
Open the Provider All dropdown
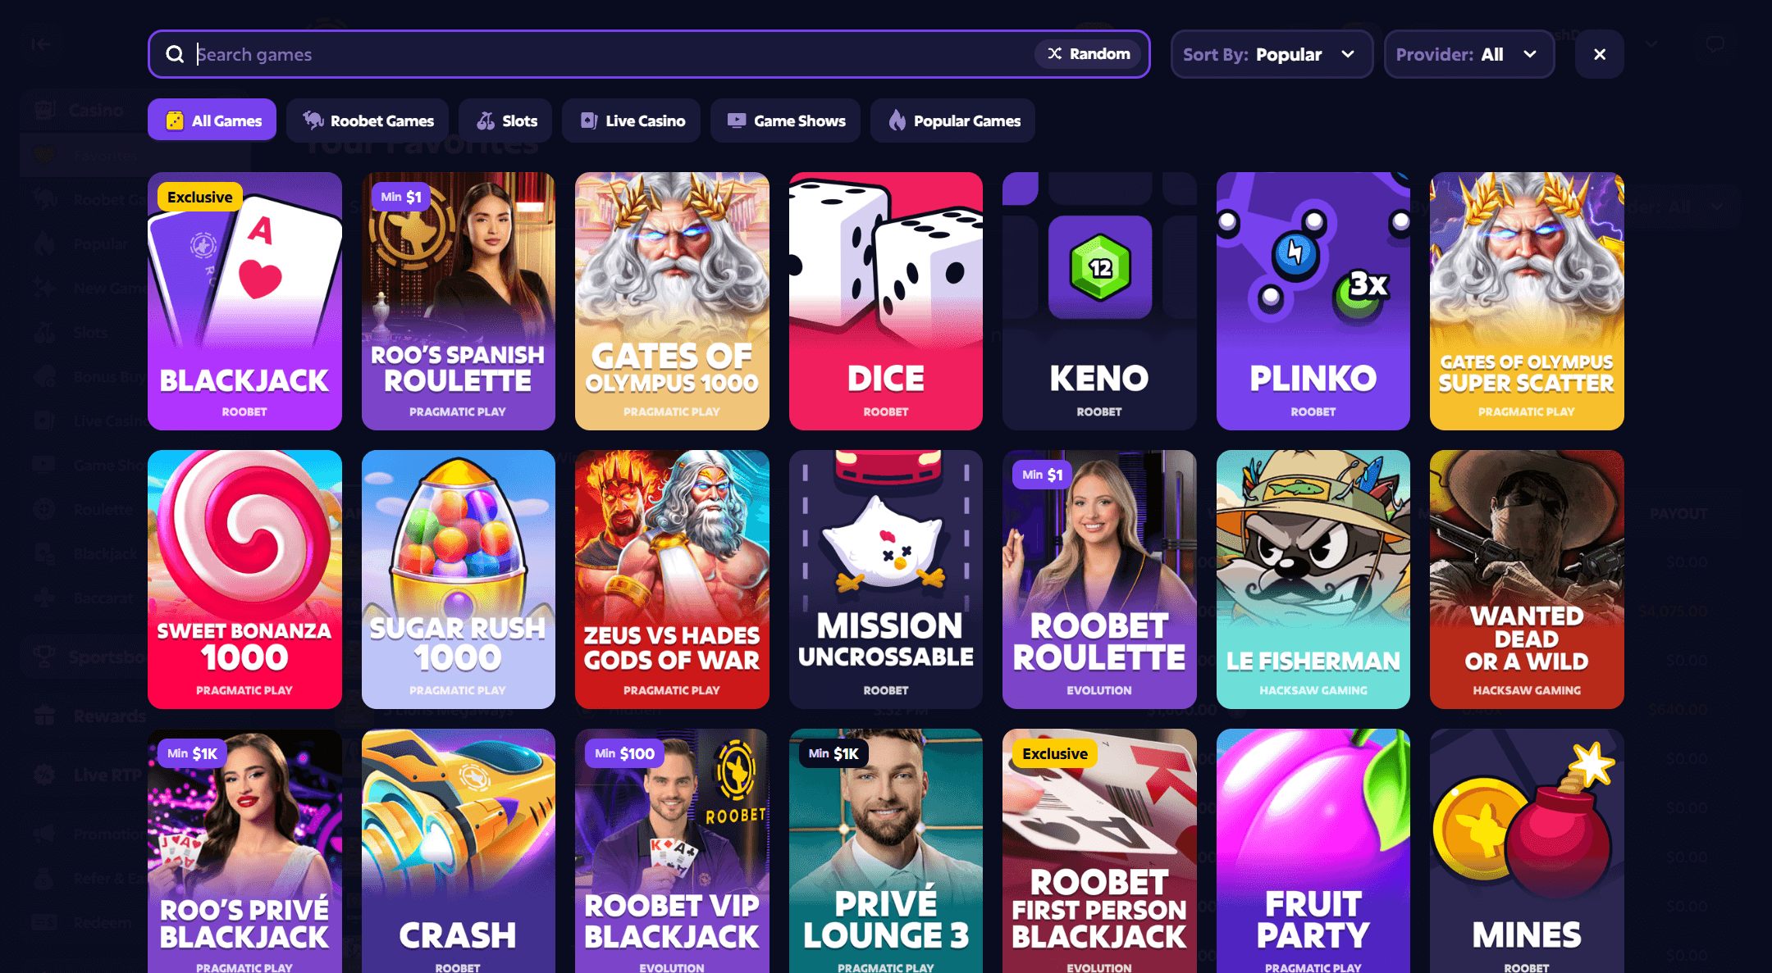click(x=1468, y=54)
